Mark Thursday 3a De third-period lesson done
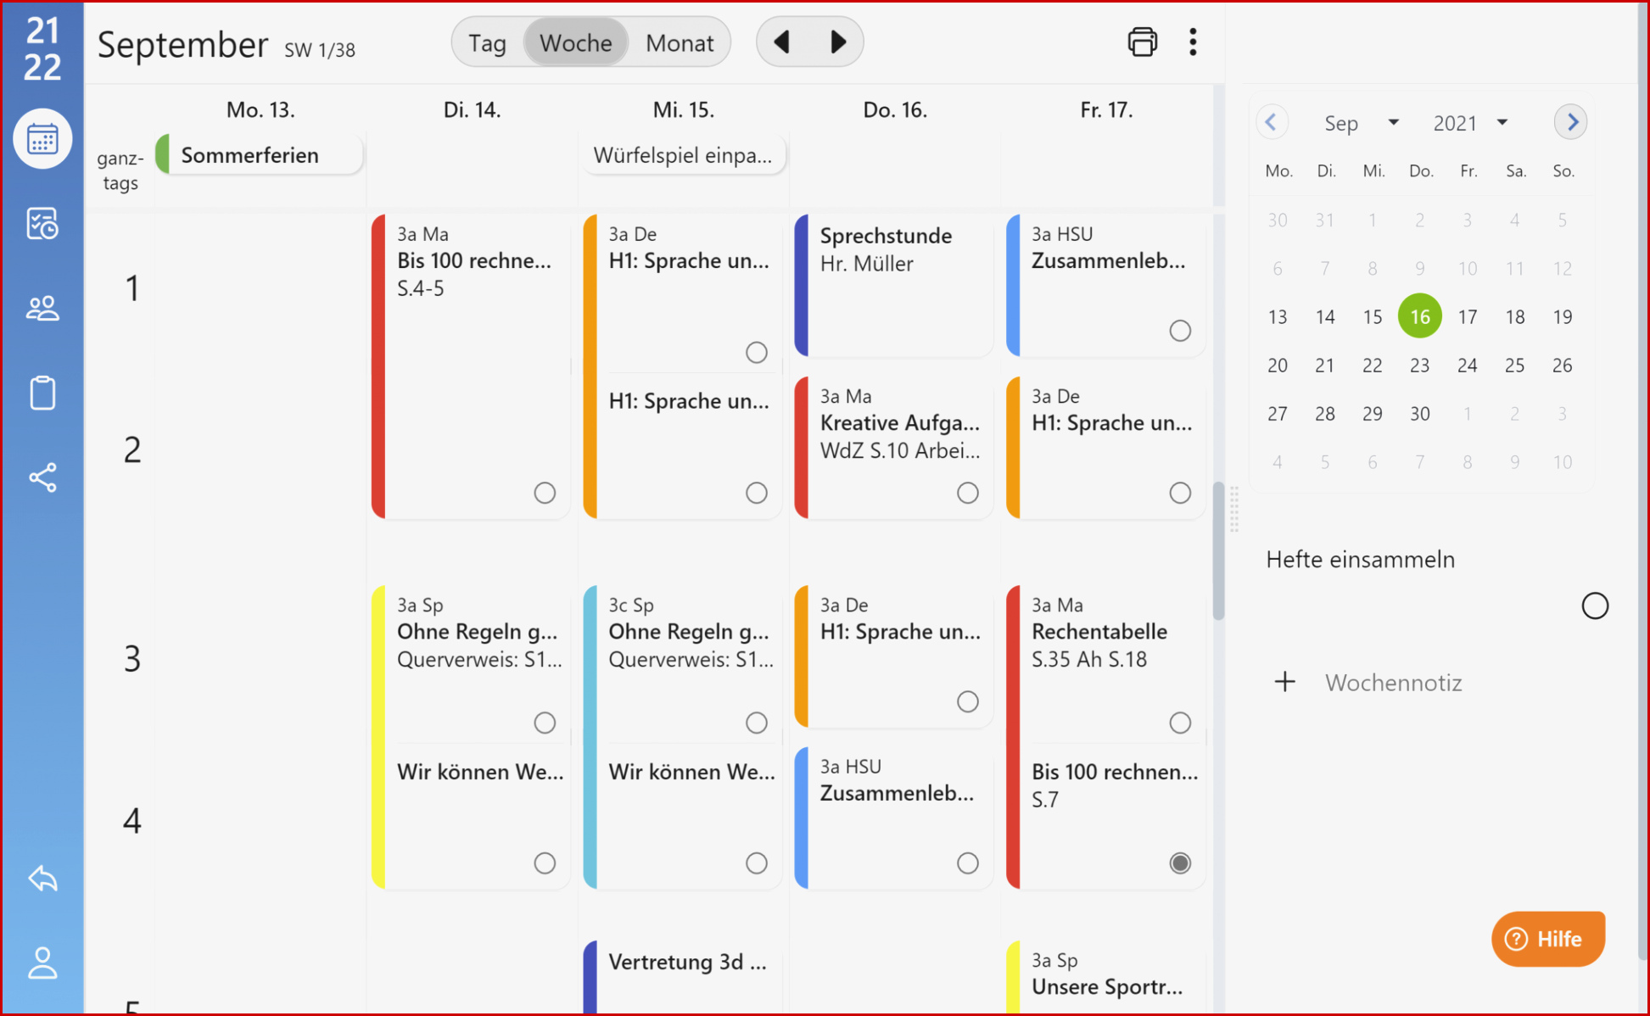 968,701
